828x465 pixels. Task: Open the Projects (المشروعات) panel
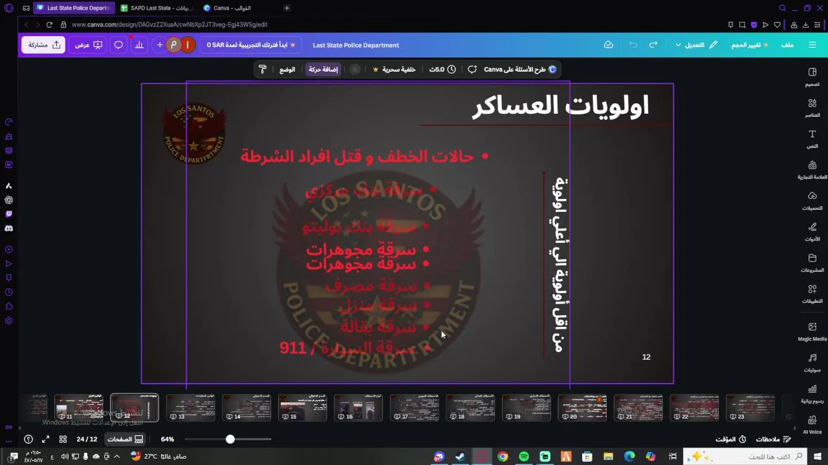812,263
